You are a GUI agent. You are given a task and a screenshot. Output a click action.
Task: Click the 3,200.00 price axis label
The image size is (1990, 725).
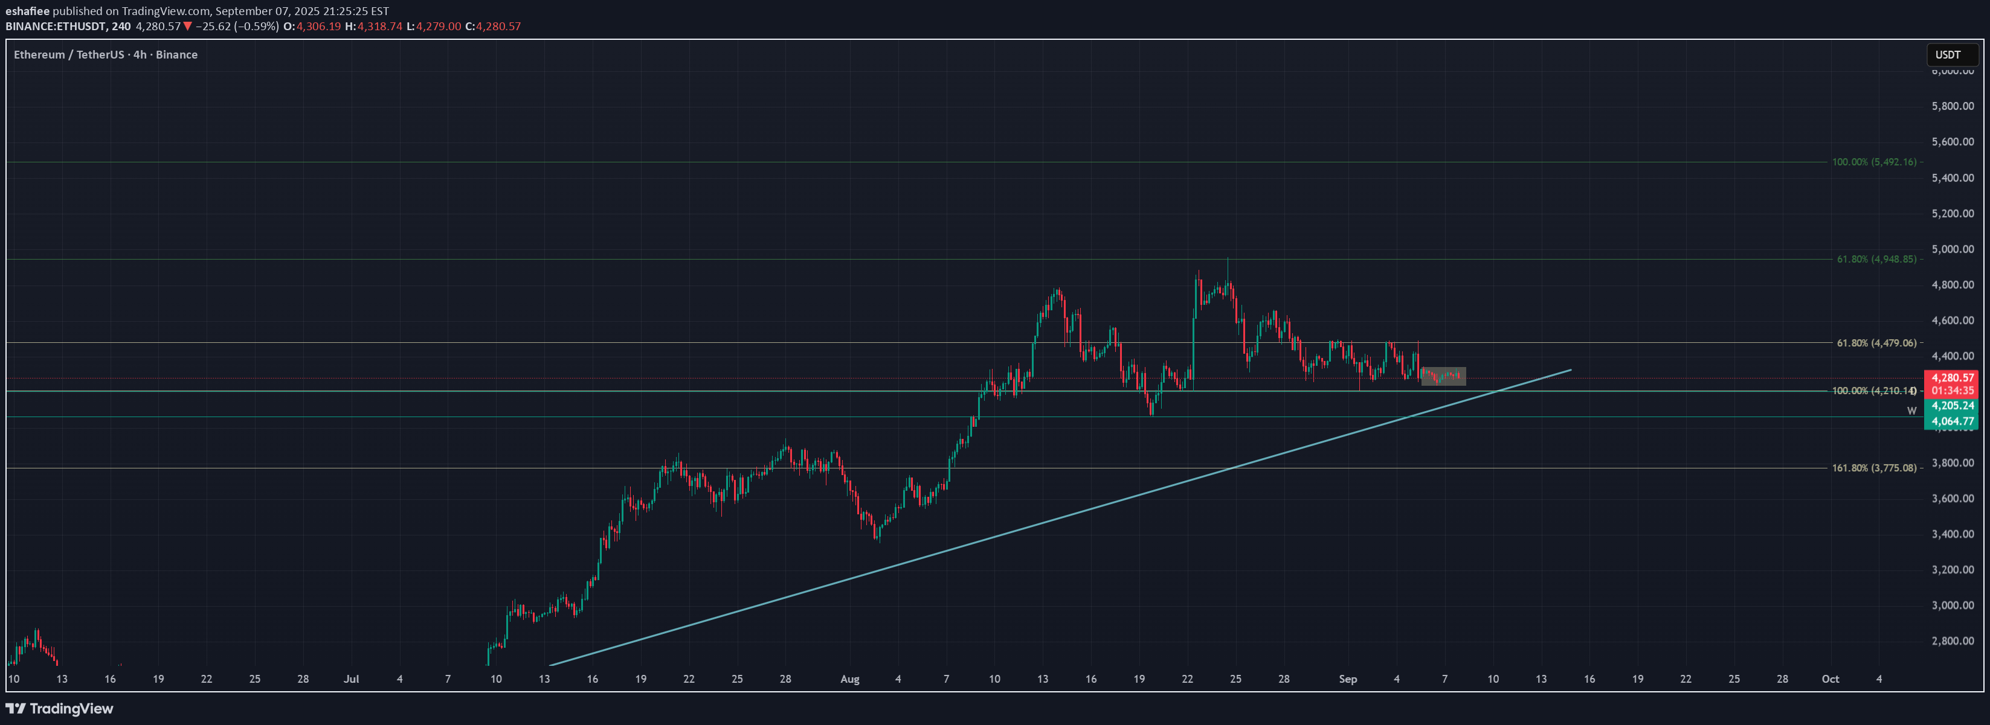pyautogui.click(x=1953, y=570)
